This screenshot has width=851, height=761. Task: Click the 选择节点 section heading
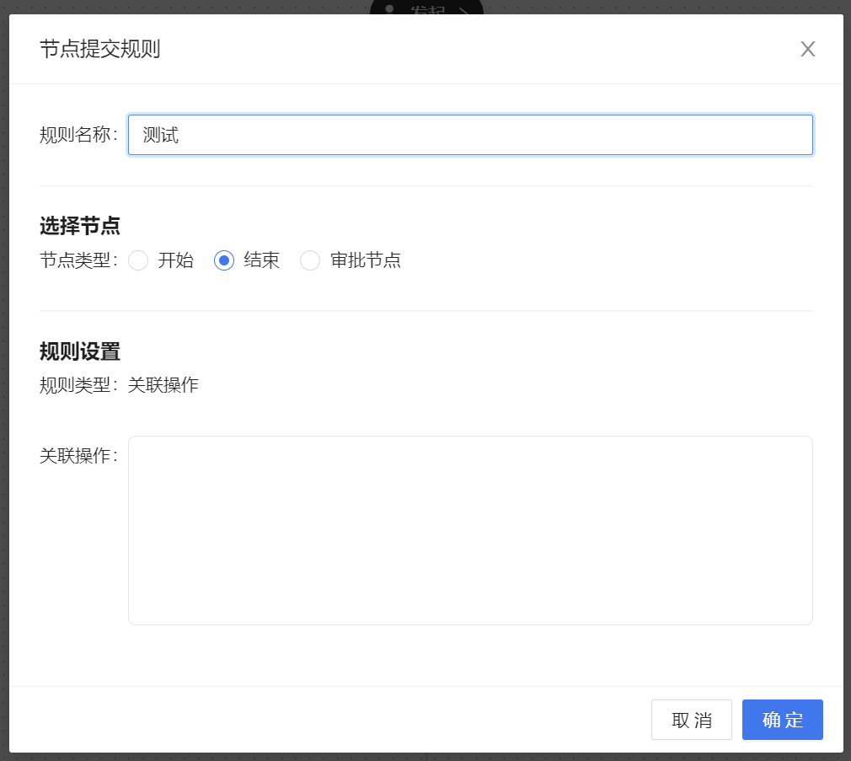[x=80, y=226]
